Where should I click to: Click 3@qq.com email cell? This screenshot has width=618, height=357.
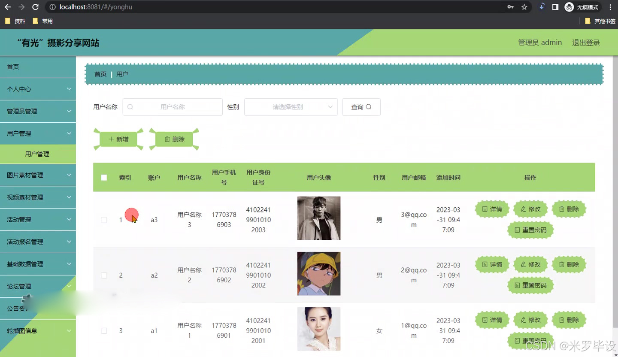[414, 220]
